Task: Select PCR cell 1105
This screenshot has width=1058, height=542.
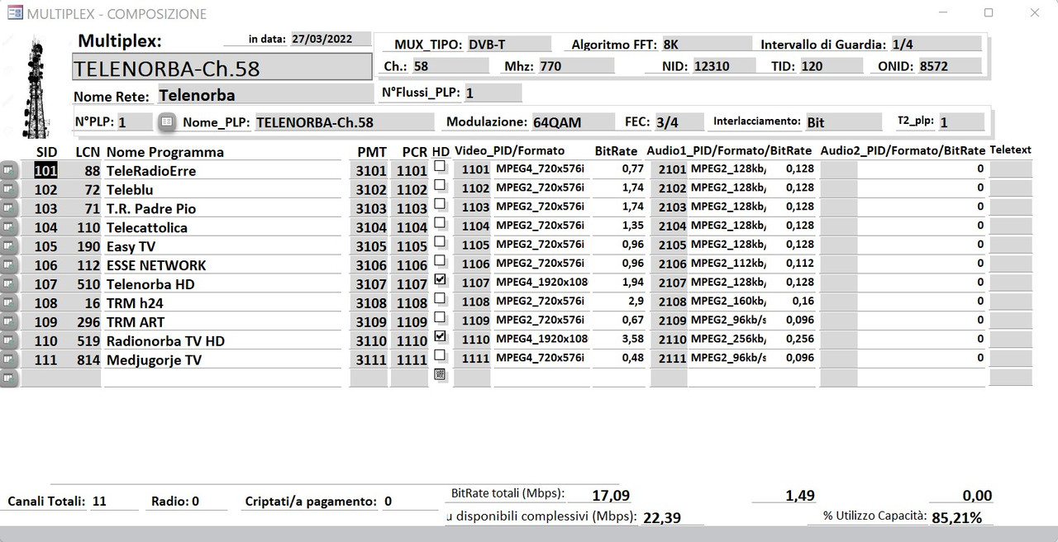Action: (x=410, y=246)
